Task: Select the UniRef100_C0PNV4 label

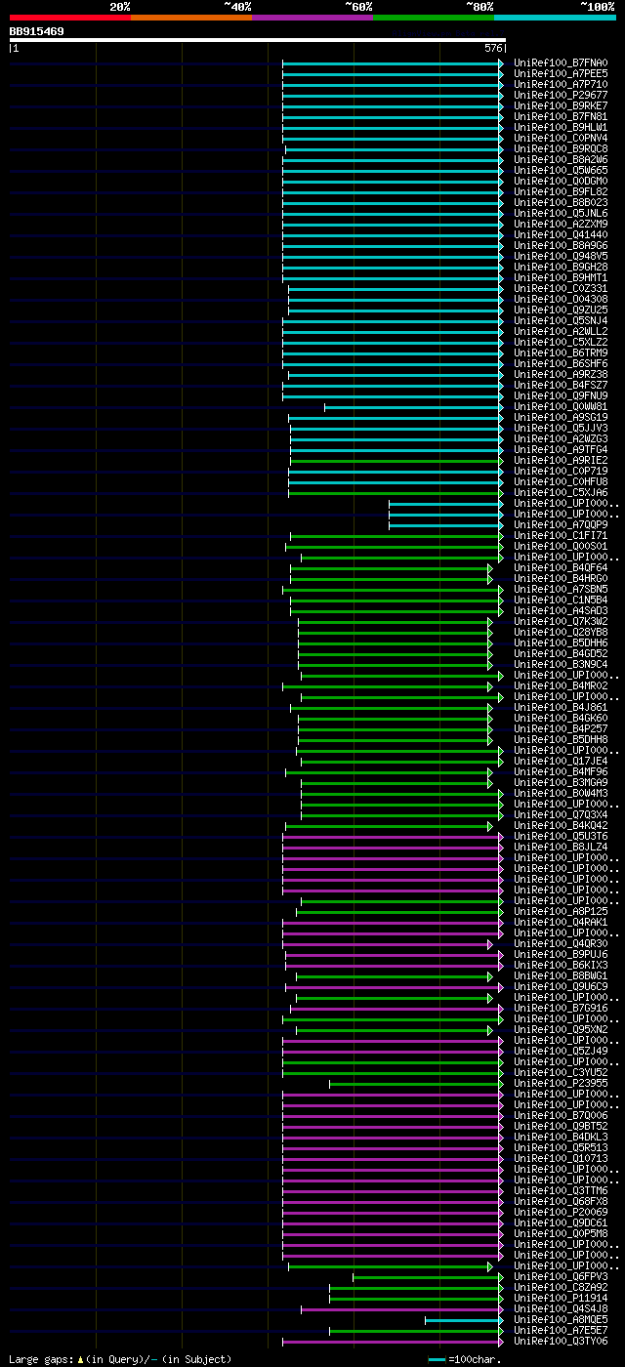Action: [561, 139]
